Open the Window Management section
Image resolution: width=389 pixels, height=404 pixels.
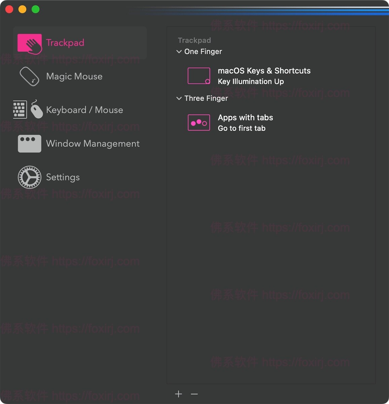(x=93, y=143)
